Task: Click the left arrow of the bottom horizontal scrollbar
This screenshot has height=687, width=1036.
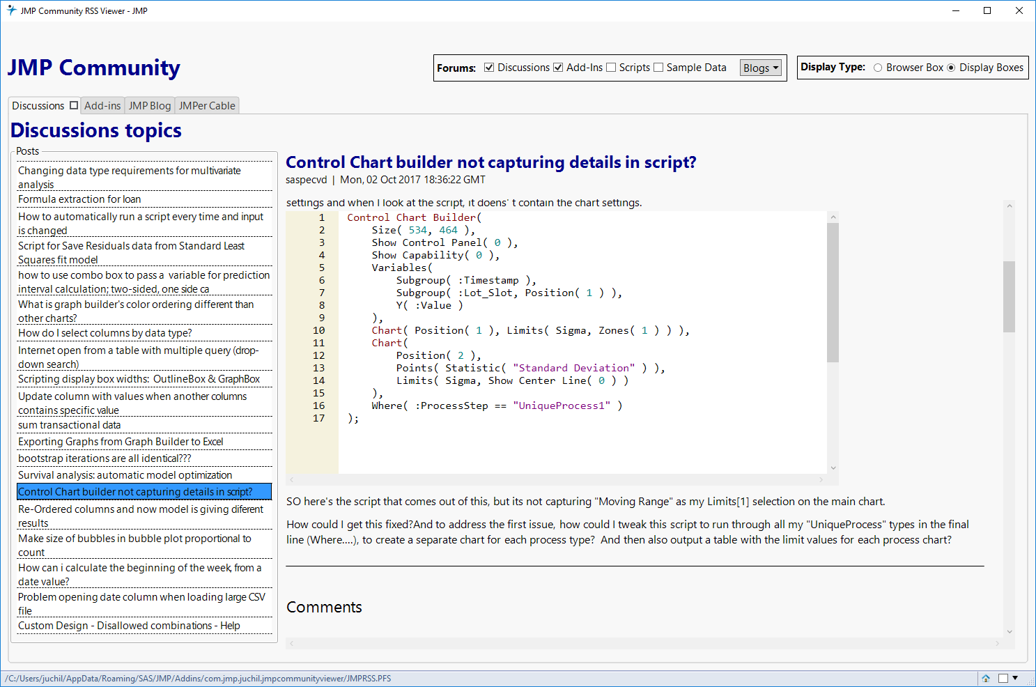Action: point(291,642)
